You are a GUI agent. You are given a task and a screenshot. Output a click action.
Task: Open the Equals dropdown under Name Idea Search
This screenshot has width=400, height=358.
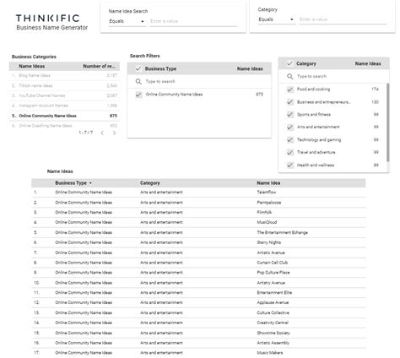127,21
